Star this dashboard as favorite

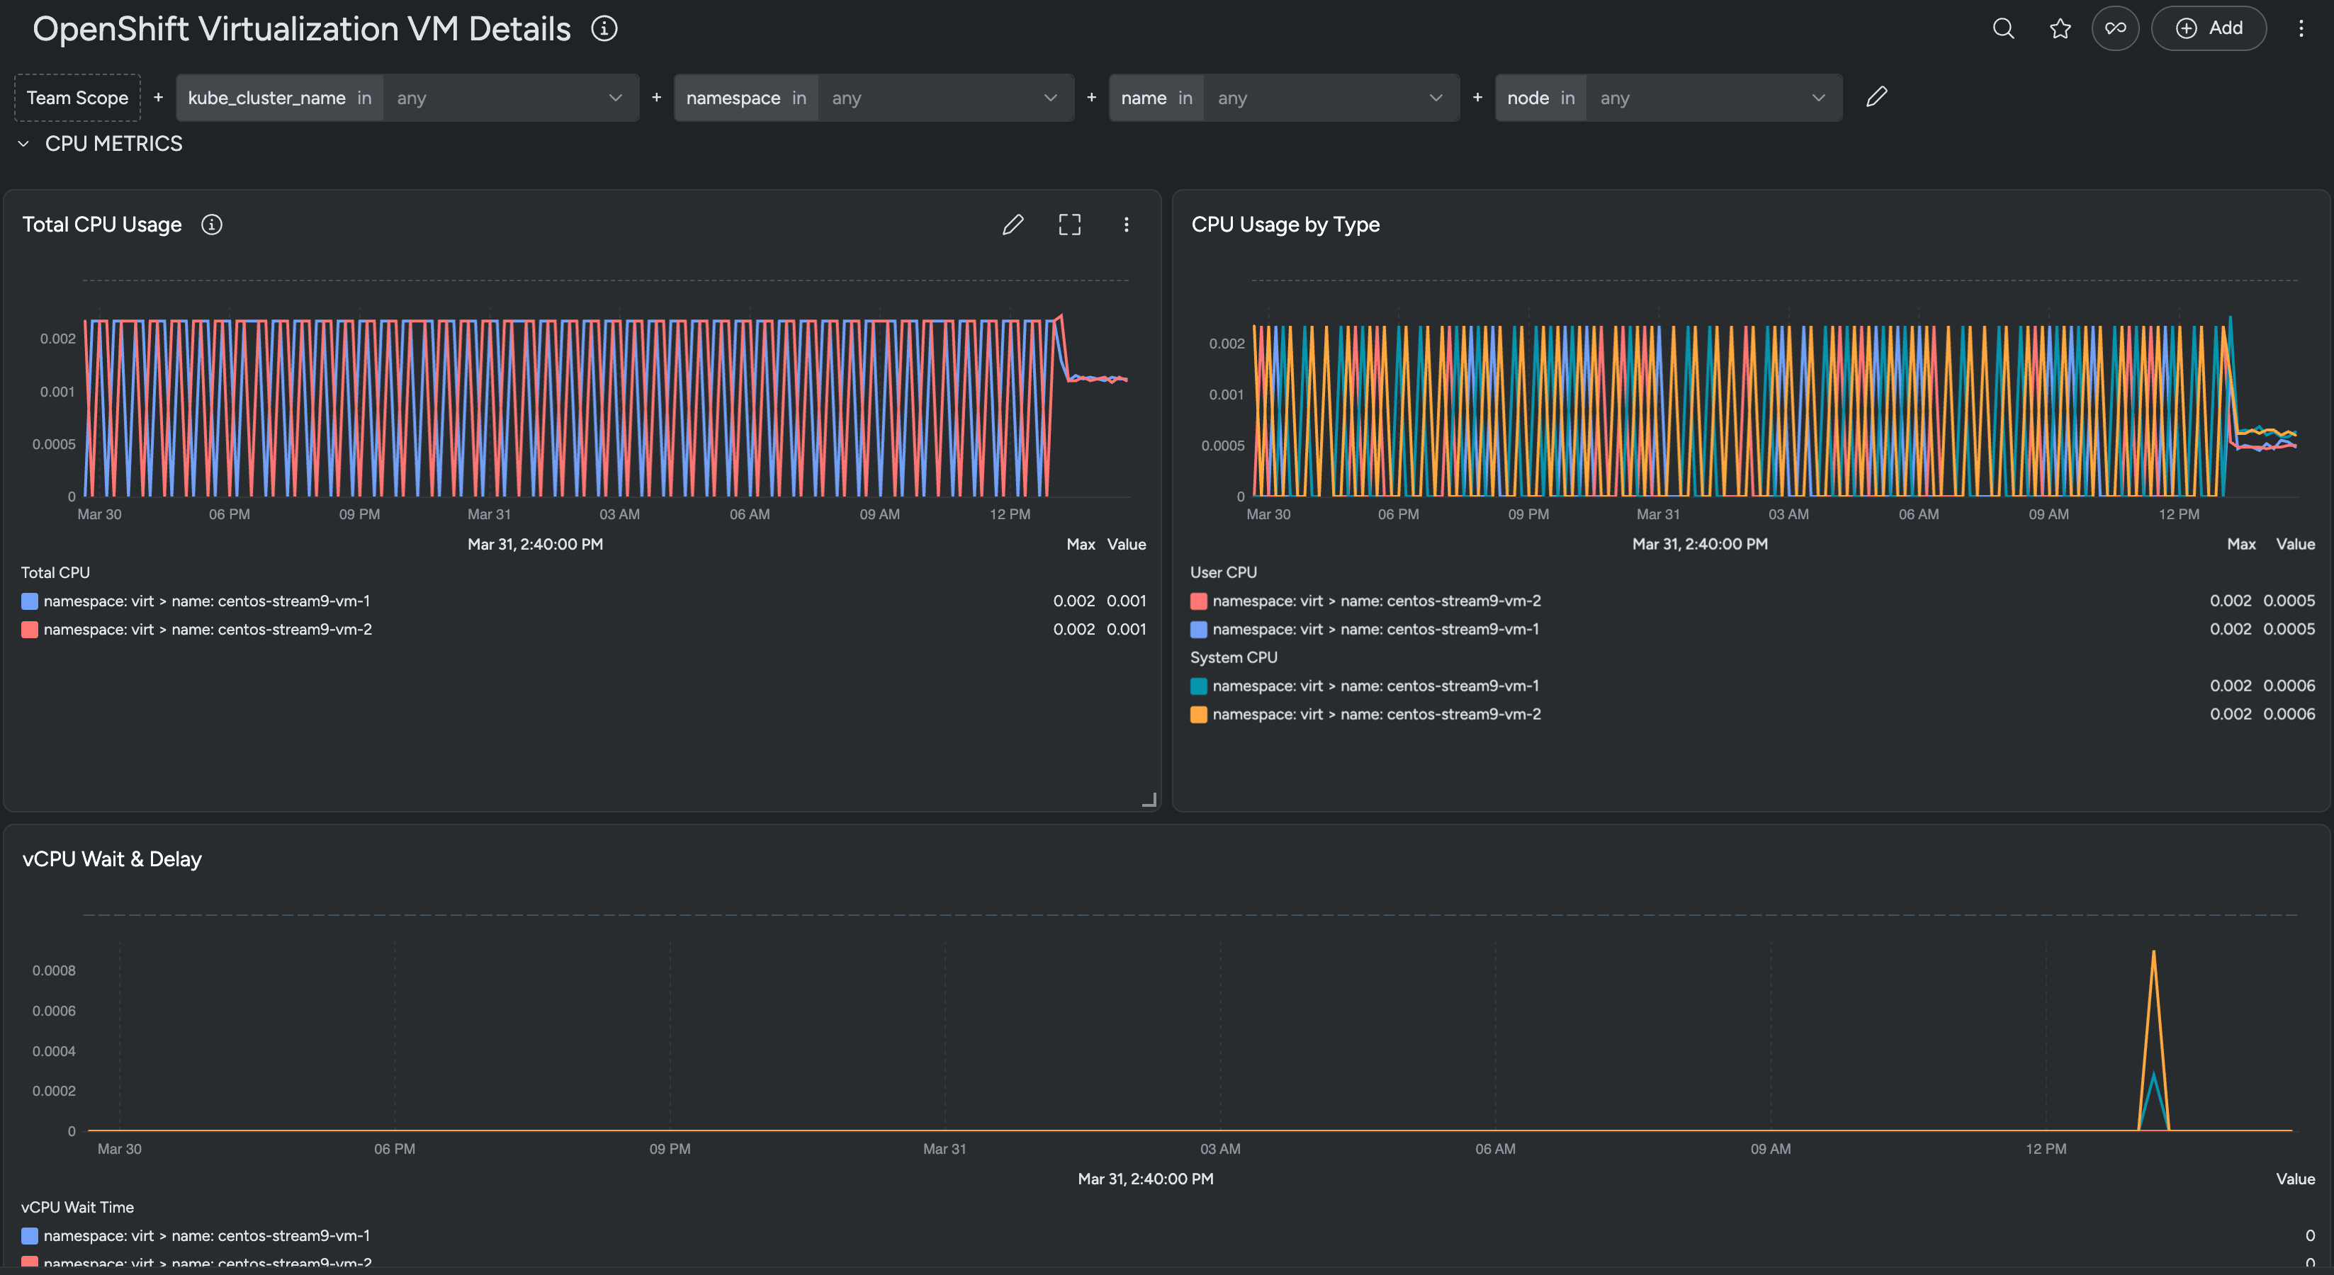2060,28
